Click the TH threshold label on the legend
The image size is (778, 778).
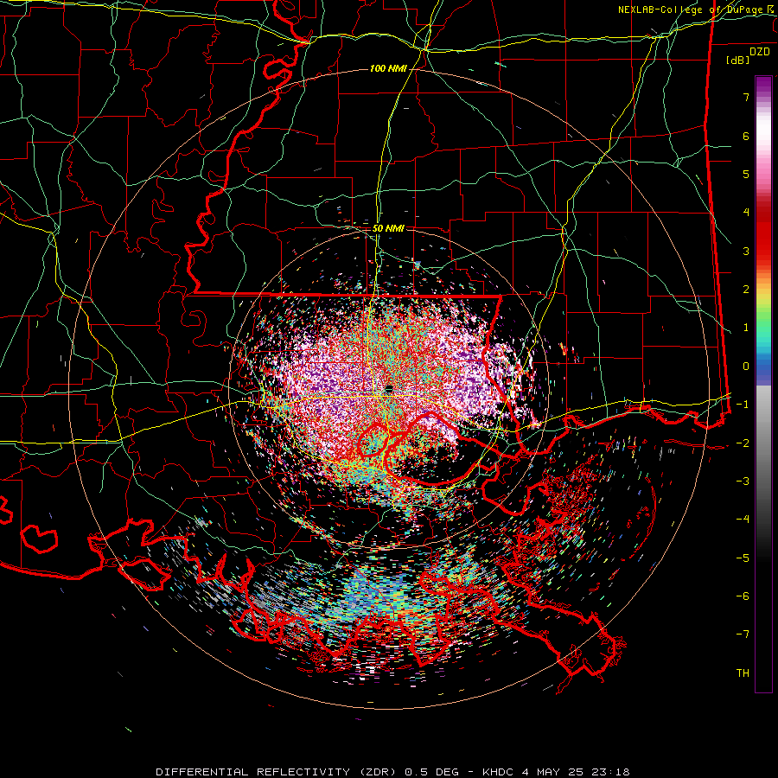(743, 673)
